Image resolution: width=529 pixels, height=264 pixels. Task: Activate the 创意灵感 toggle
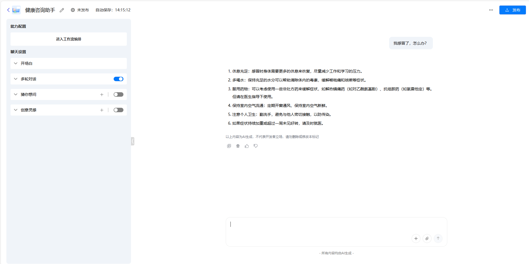(x=118, y=110)
